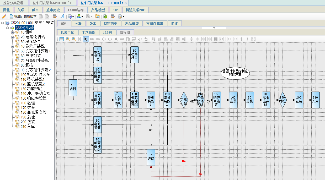
Task: Click the '190 质检' diamond node
Action: click(x=283, y=100)
